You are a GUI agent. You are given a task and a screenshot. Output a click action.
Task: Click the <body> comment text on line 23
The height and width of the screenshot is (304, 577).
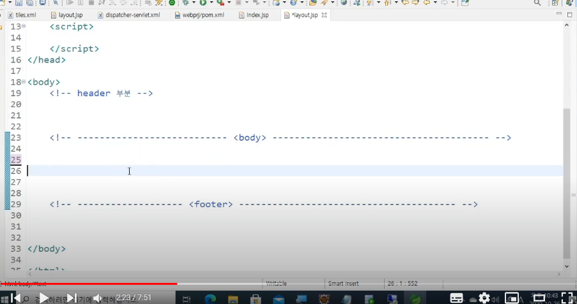click(249, 138)
